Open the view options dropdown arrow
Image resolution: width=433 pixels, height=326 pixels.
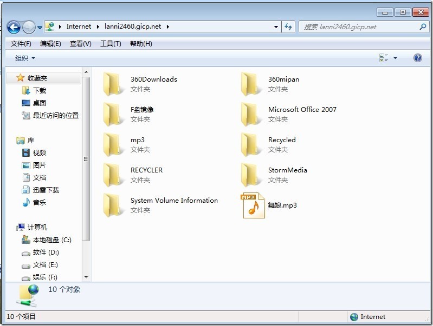[x=395, y=58]
